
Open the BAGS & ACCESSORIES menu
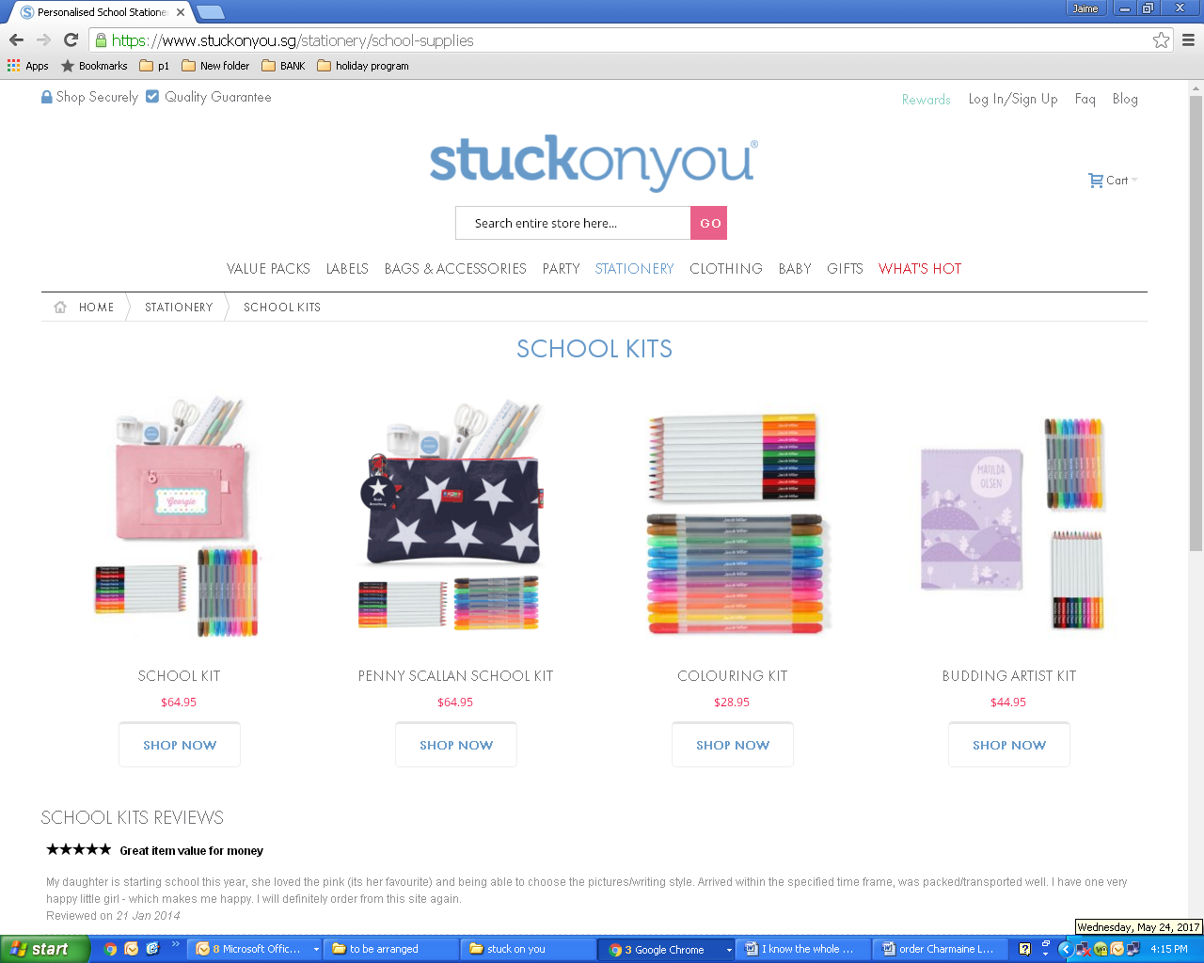click(x=455, y=269)
